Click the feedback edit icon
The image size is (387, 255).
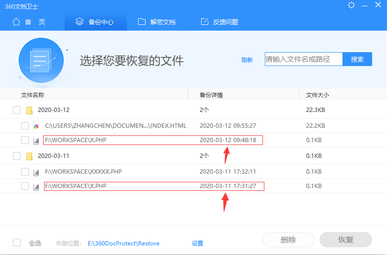tap(205, 22)
